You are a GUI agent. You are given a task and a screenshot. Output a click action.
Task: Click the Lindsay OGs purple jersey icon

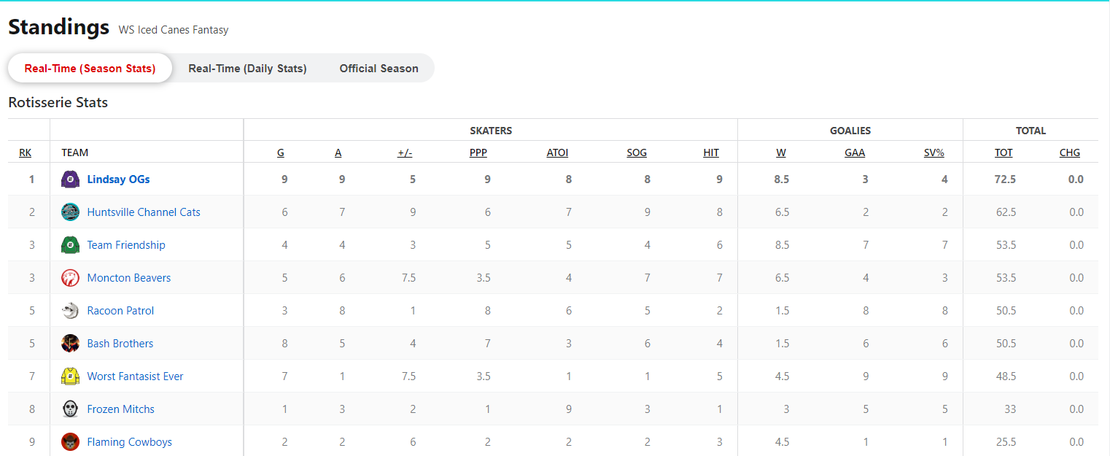70,179
